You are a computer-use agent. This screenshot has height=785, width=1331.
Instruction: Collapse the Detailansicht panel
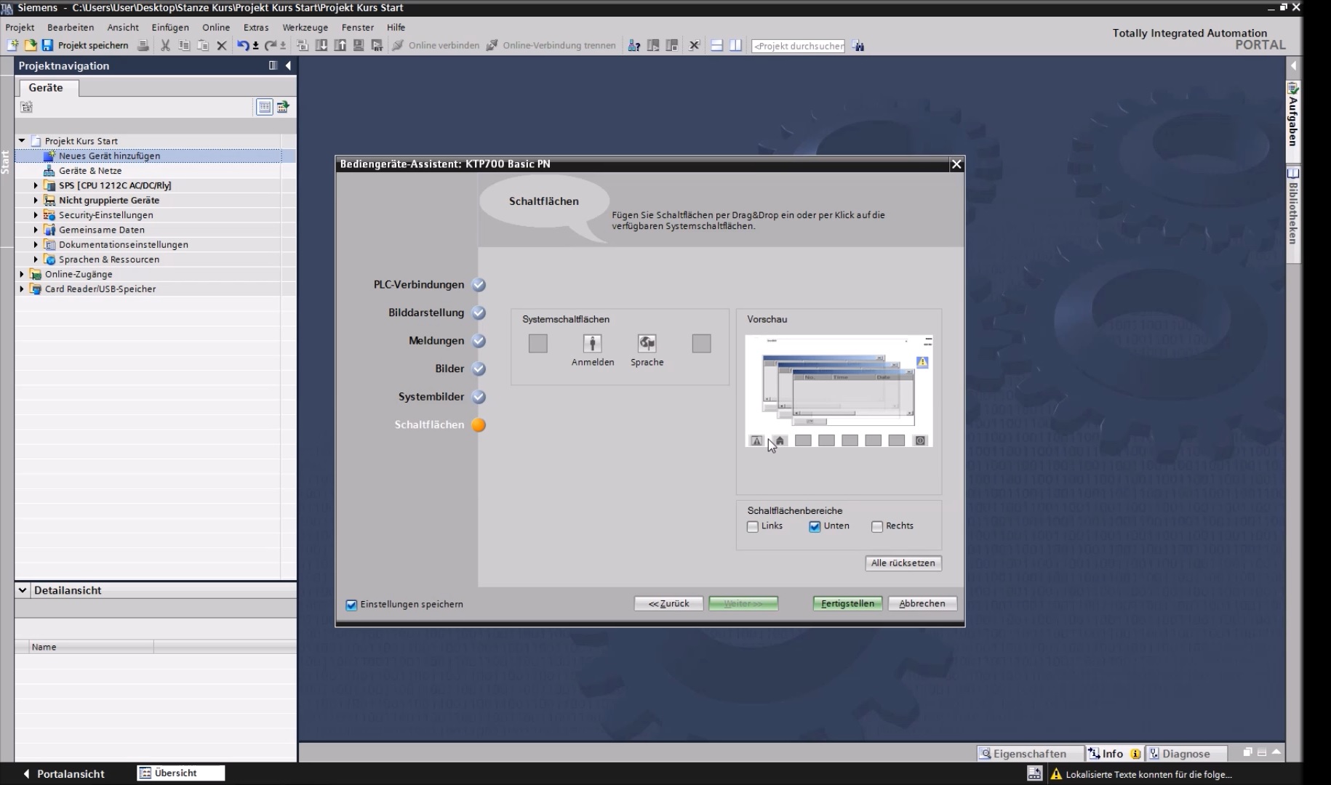point(23,590)
